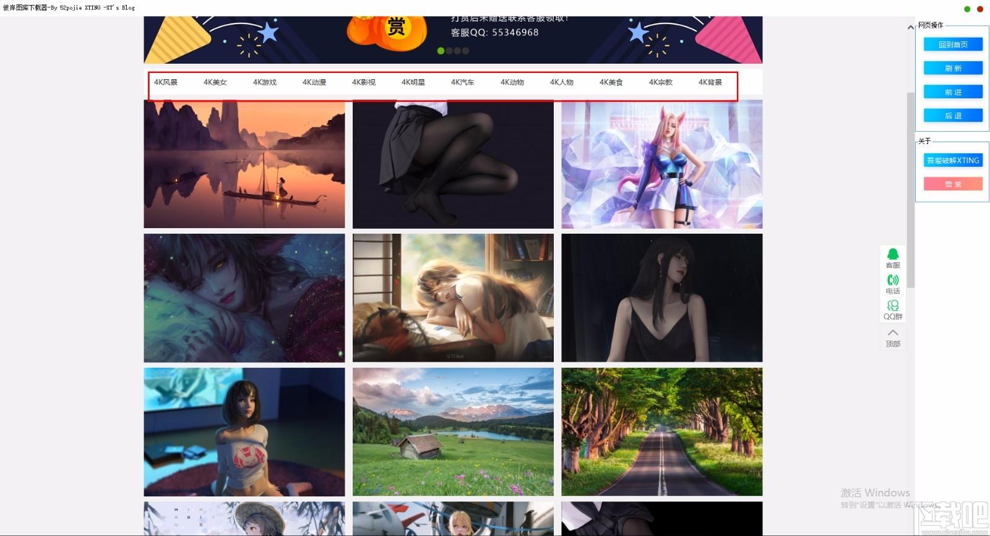The width and height of the screenshot is (990, 536).
Task: Open the 吾爱破解XTING link button
Action: click(953, 160)
